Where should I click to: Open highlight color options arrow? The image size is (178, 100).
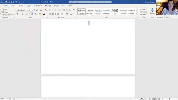pos(42,14)
